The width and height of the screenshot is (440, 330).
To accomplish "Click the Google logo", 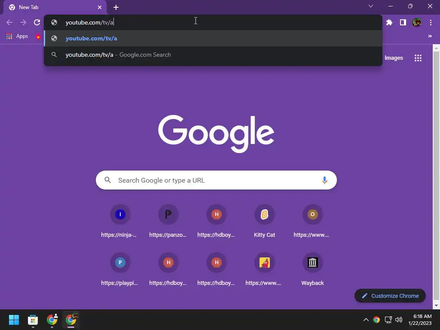I will [216, 134].
